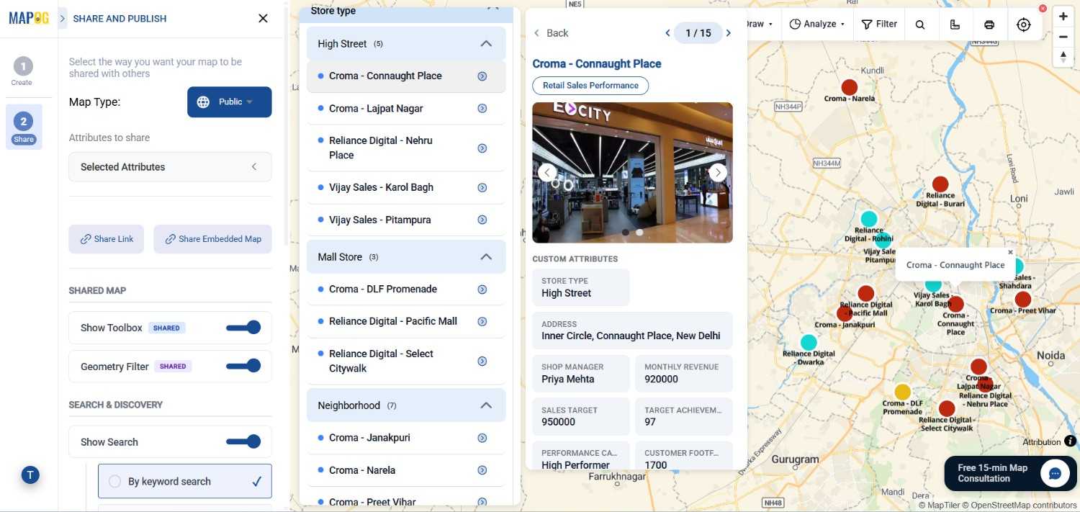This screenshot has height=512, width=1080.
Task: Close the Croma - Connaught Place map popup
Action: 1010,253
